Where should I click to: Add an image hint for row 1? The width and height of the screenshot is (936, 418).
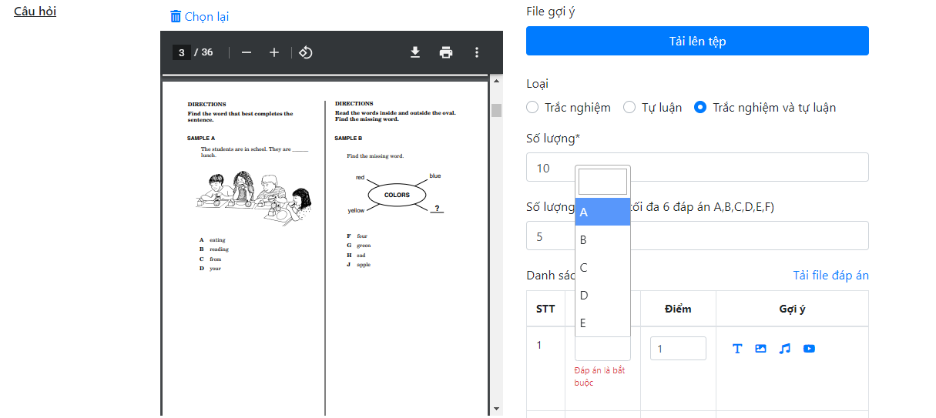coord(761,349)
